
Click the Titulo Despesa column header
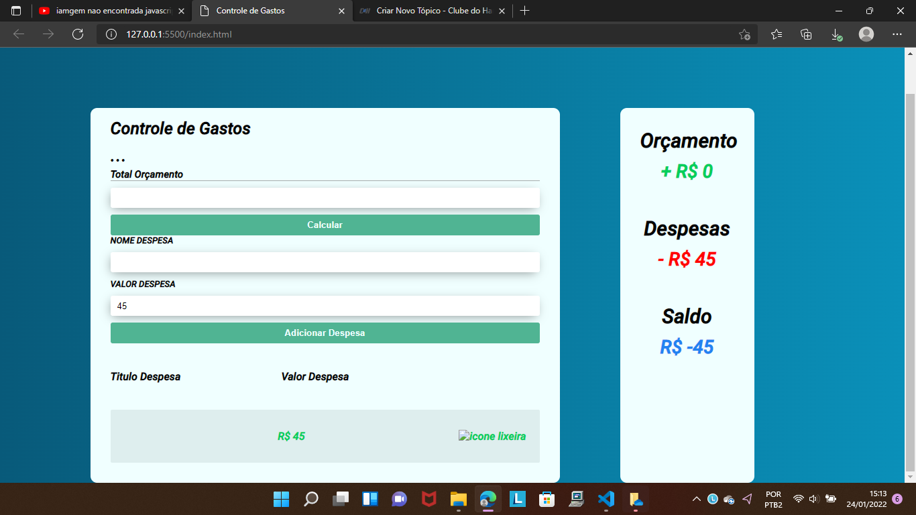point(146,377)
